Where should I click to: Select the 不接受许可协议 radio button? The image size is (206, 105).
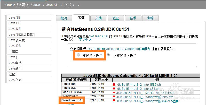pyautogui.click(x=108, y=55)
